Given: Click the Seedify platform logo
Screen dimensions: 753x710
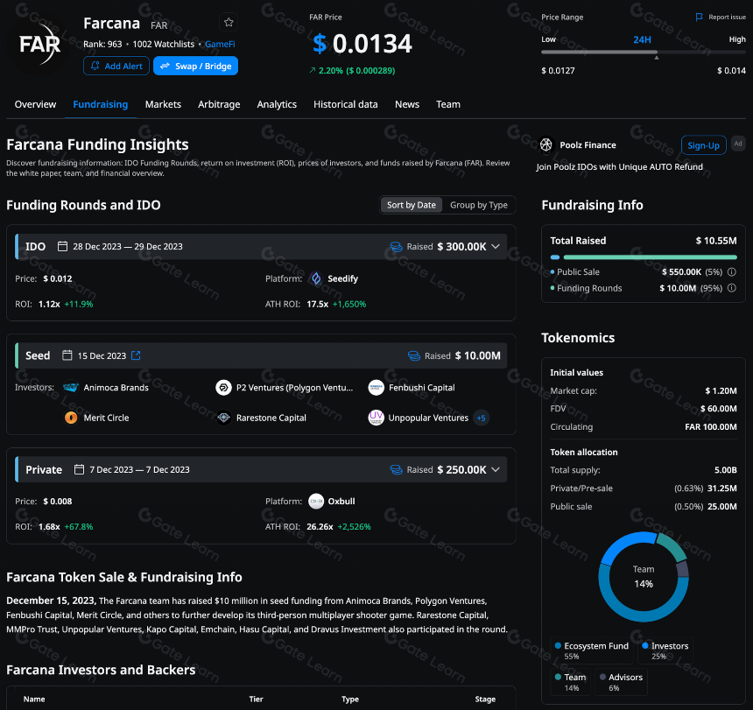Looking at the screenshot, I should tap(315, 278).
